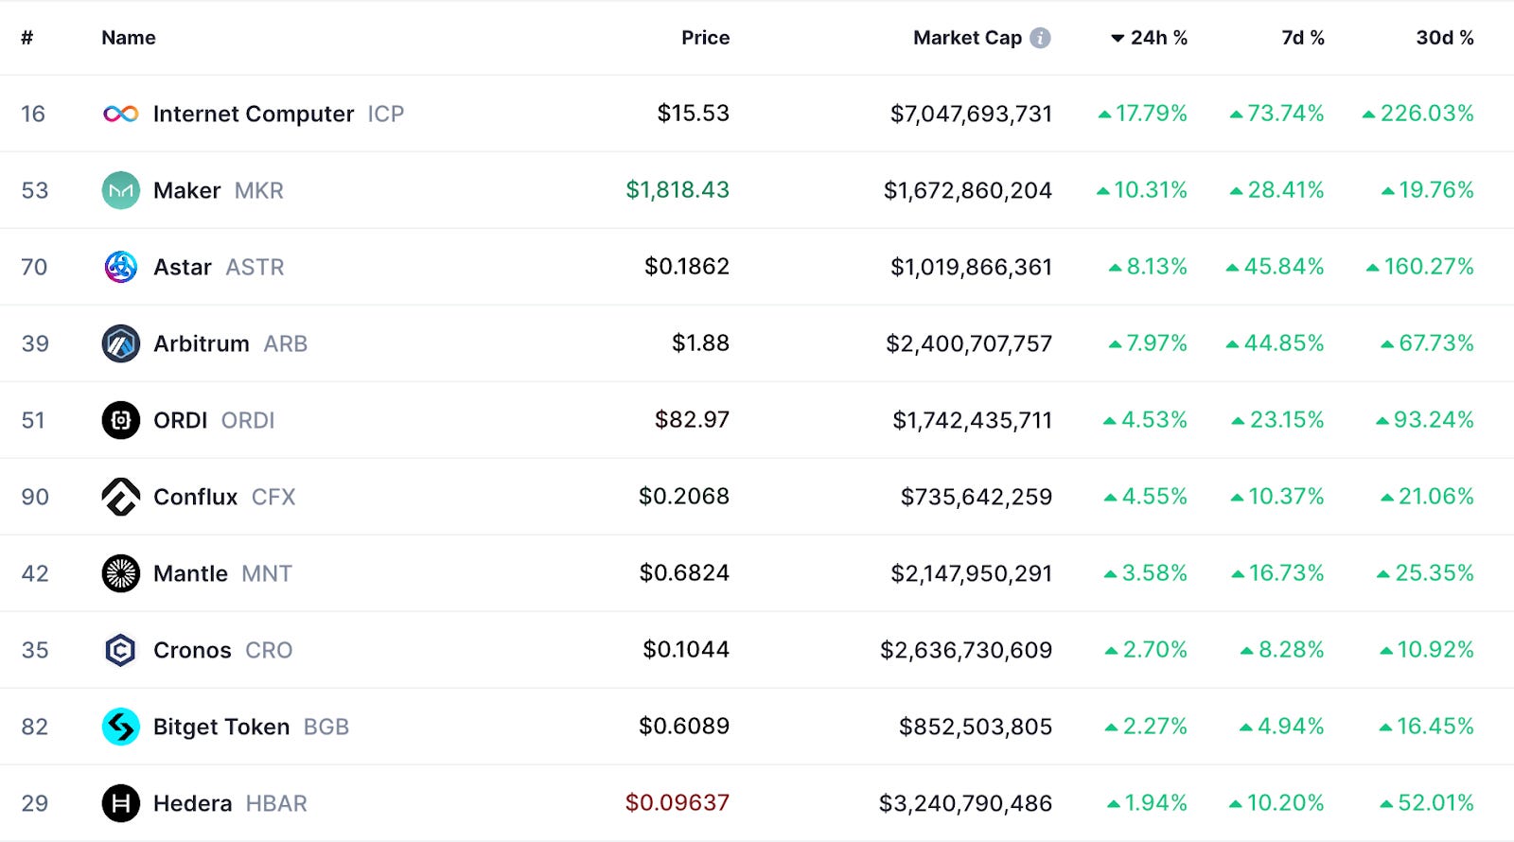Sort by the 30d % column header
The image size is (1514, 842).
[x=1445, y=38]
